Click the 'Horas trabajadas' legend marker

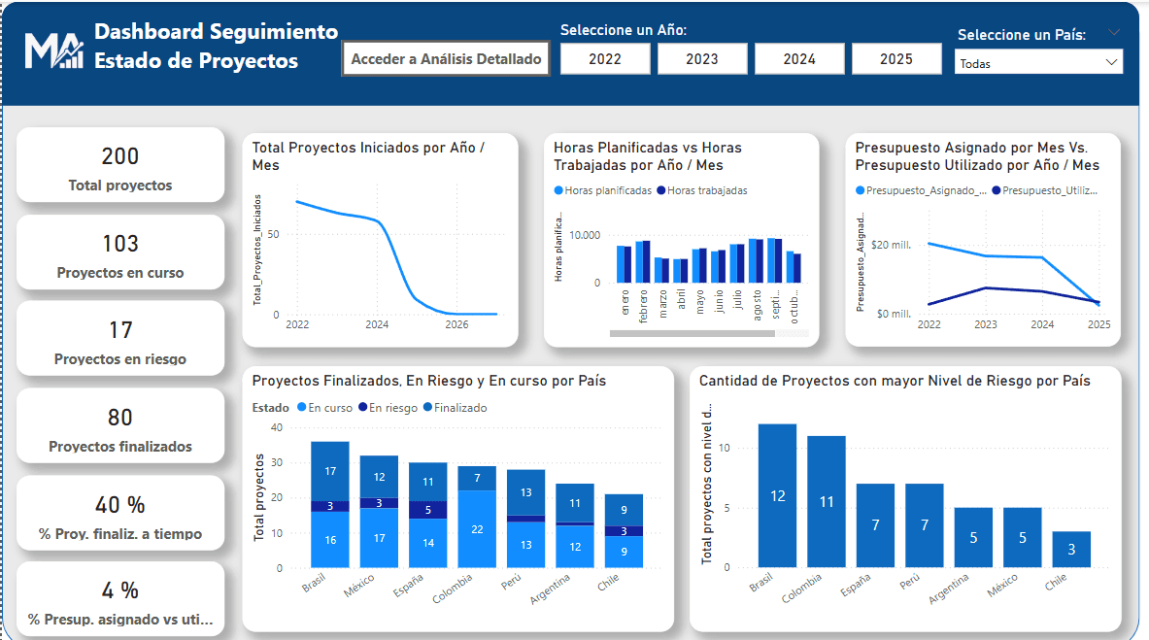pyautogui.click(x=661, y=191)
